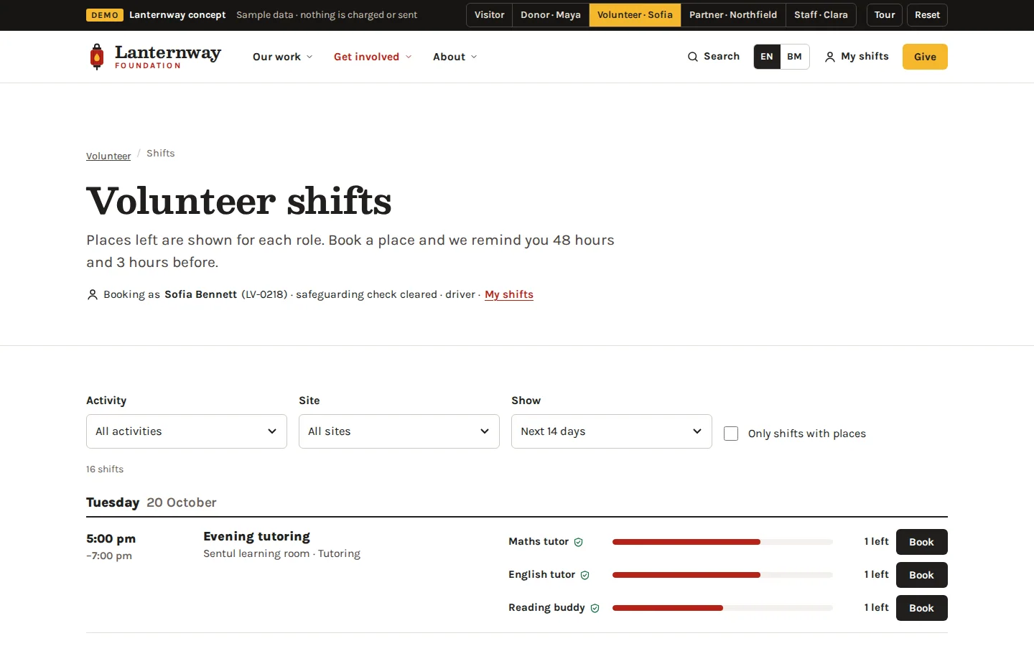Select the Volunteer · Sofia persona tab
This screenshot has height=646, width=1034.
pos(635,15)
